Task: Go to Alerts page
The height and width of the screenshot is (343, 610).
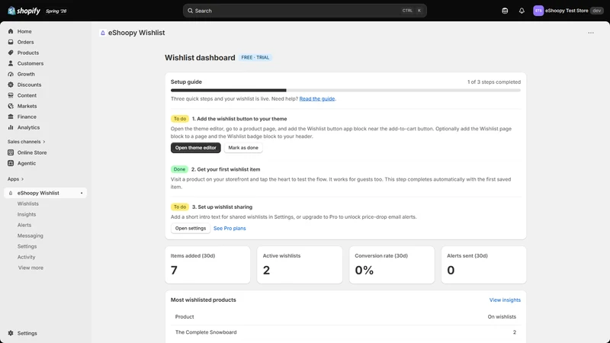Action: coord(24,225)
